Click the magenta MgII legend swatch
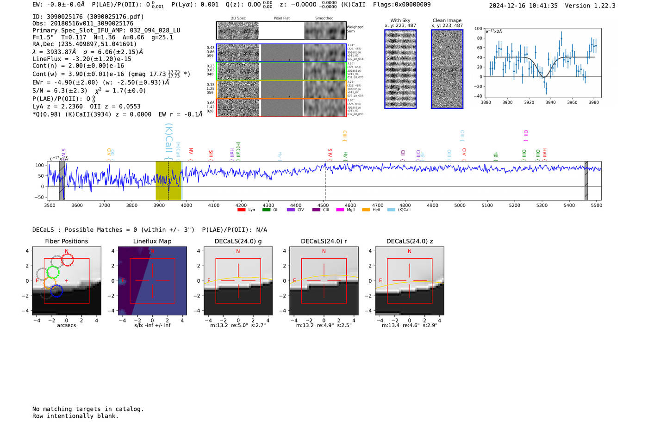This screenshot has height=441, width=648. (340, 210)
